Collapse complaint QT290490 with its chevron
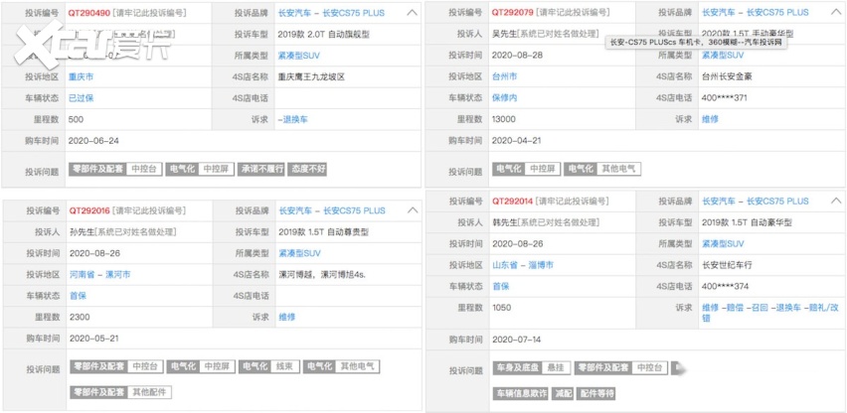The image size is (847, 413). point(412,12)
